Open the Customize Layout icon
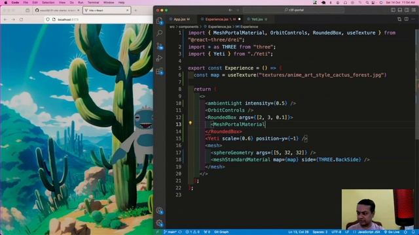 coord(414,10)
